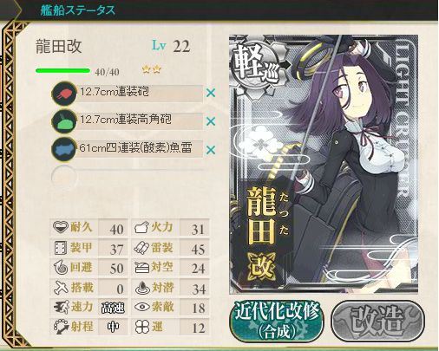Click the 雷装 torpedo stat icon

[142, 248]
